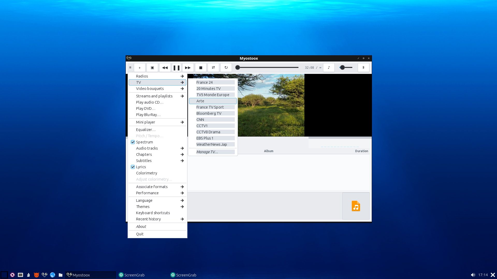Toggle shuffle mode icon

(x=213, y=68)
